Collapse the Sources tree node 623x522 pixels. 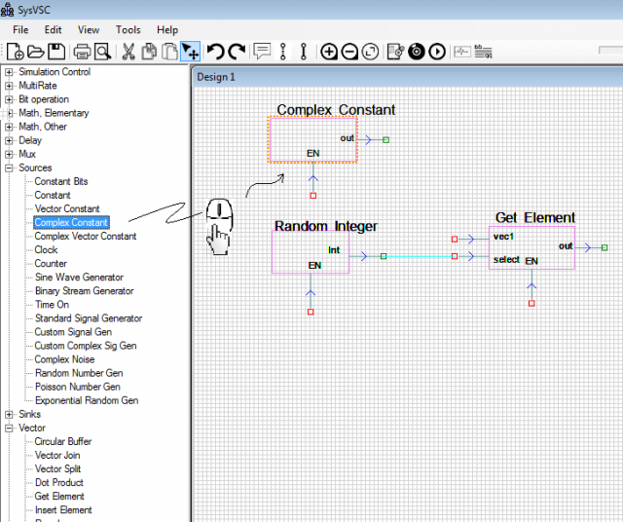9,168
